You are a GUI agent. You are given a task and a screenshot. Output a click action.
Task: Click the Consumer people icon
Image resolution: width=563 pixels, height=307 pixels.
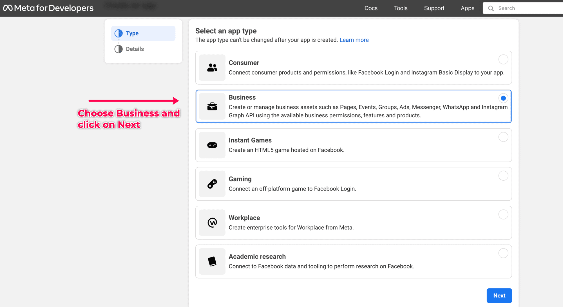pyautogui.click(x=212, y=68)
